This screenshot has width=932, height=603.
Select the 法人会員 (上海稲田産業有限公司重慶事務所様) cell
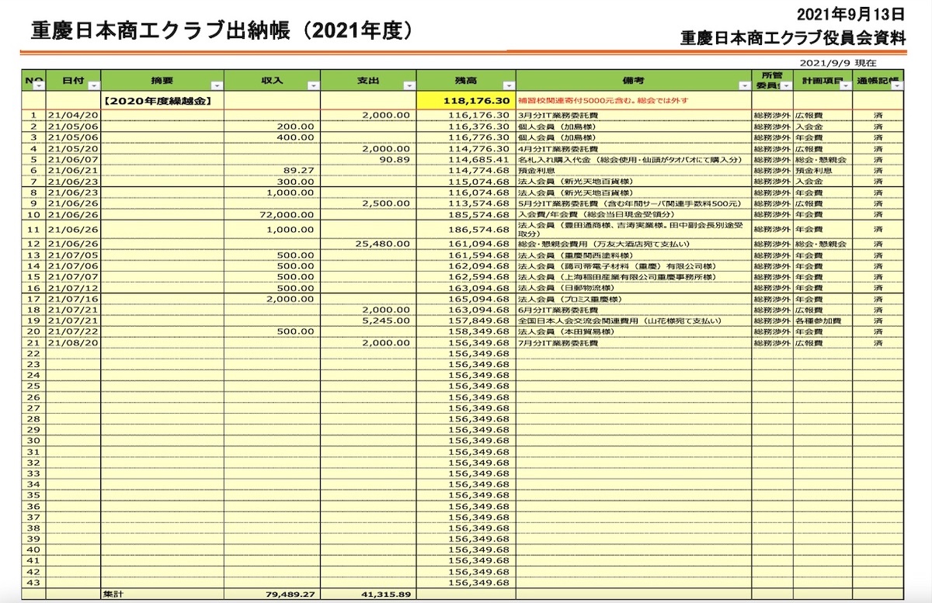pos(633,276)
